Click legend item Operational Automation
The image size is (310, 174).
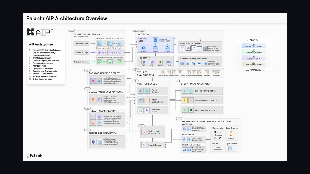pos(43,69)
